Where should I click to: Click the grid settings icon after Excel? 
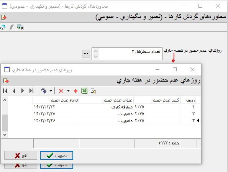[x=93, y=91]
